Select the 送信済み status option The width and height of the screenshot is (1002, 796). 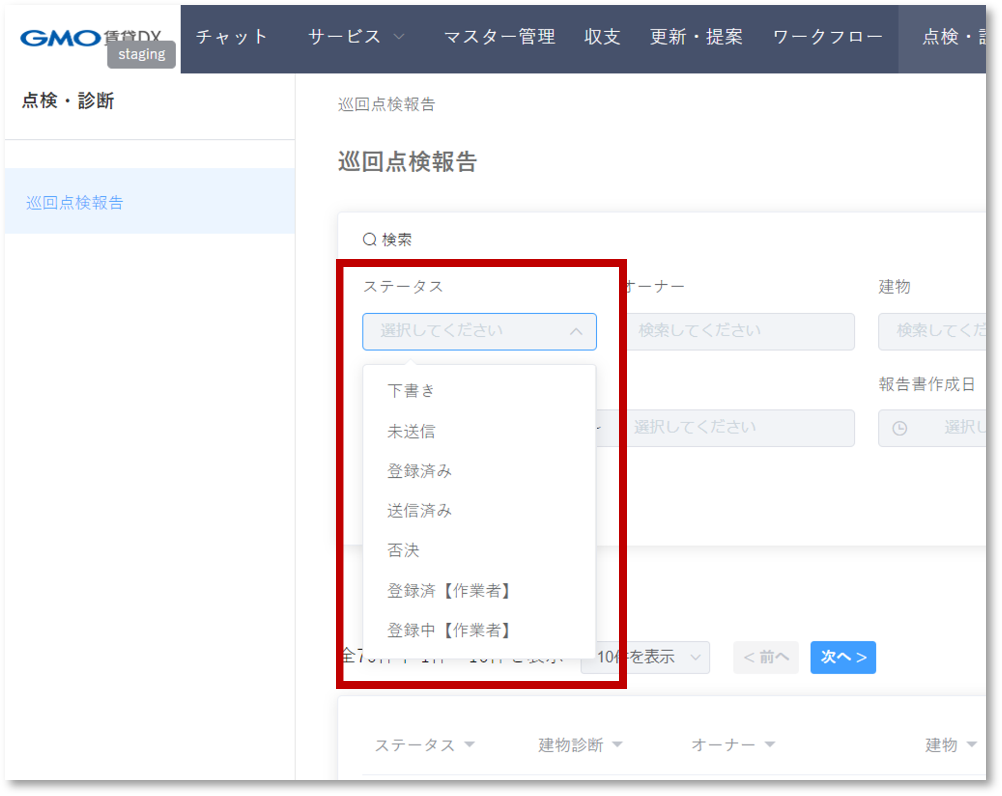tap(419, 511)
